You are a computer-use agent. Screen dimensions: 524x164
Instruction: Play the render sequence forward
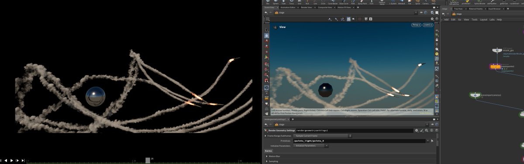(11, 161)
